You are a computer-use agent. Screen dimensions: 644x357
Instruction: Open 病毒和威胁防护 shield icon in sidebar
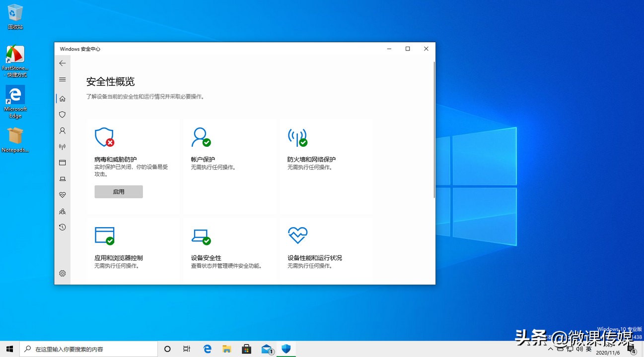(x=62, y=115)
